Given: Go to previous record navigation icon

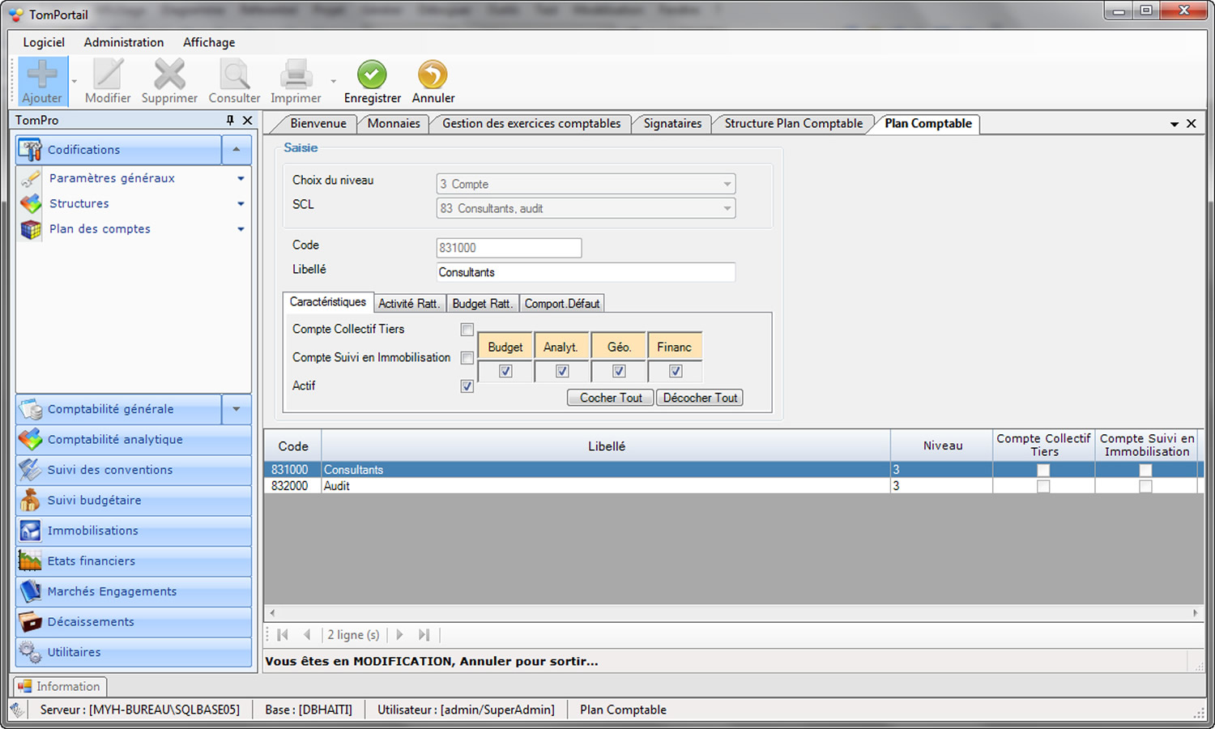Looking at the screenshot, I should (307, 635).
